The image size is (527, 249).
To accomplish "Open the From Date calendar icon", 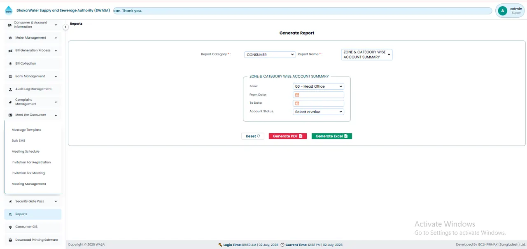I will (x=297, y=95).
